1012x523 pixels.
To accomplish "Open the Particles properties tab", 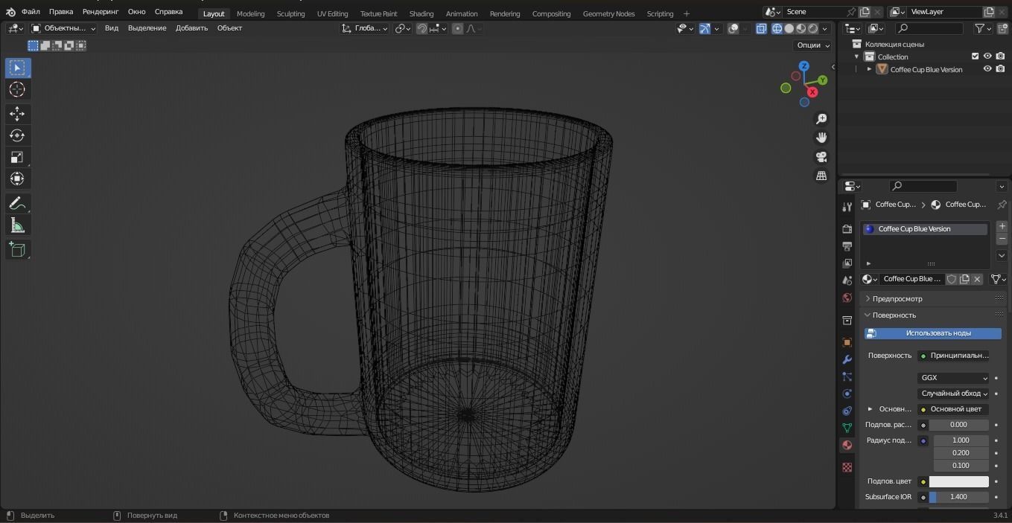I will (x=847, y=376).
